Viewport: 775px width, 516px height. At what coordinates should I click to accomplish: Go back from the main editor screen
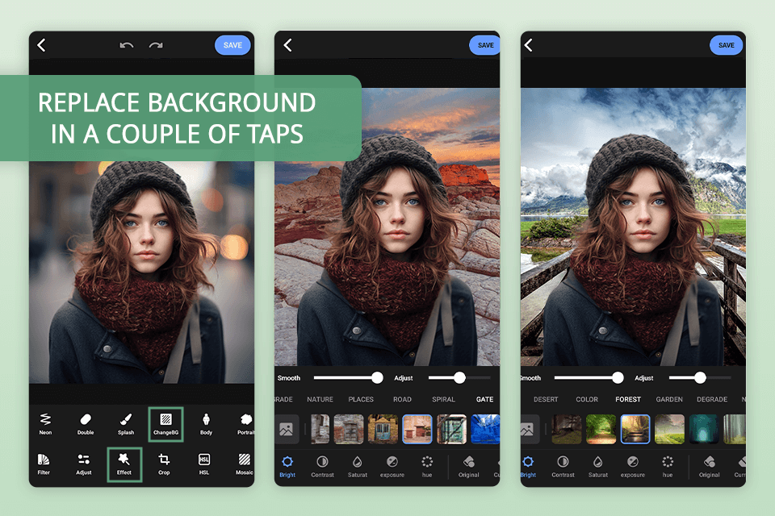(x=41, y=45)
